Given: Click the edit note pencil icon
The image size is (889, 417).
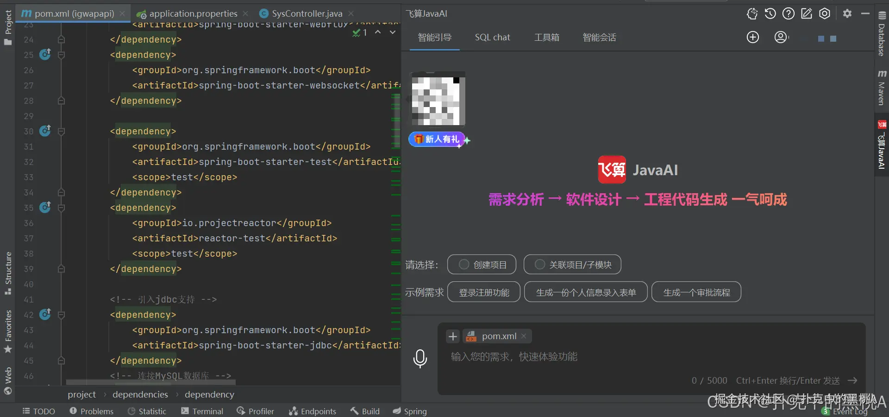Looking at the screenshot, I should point(807,14).
